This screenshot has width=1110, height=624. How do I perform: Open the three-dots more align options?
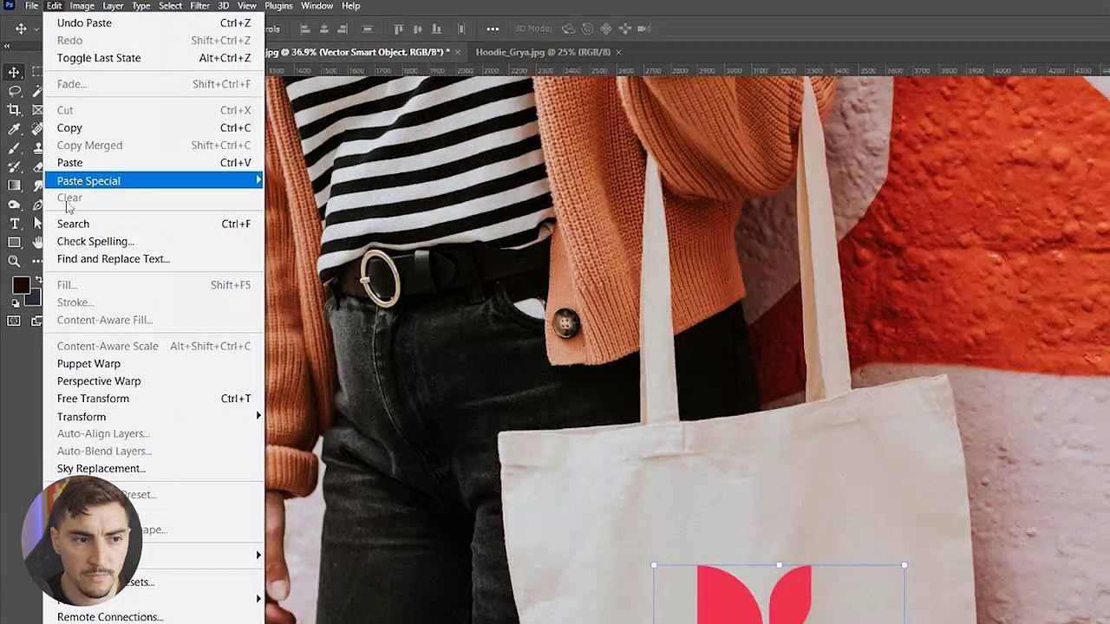(x=493, y=29)
